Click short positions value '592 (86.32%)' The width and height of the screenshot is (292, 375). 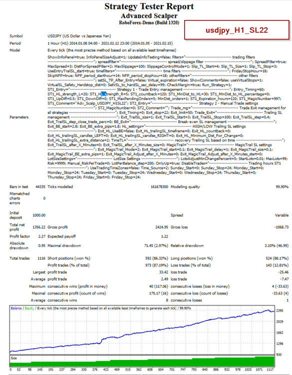[x=157, y=258]
